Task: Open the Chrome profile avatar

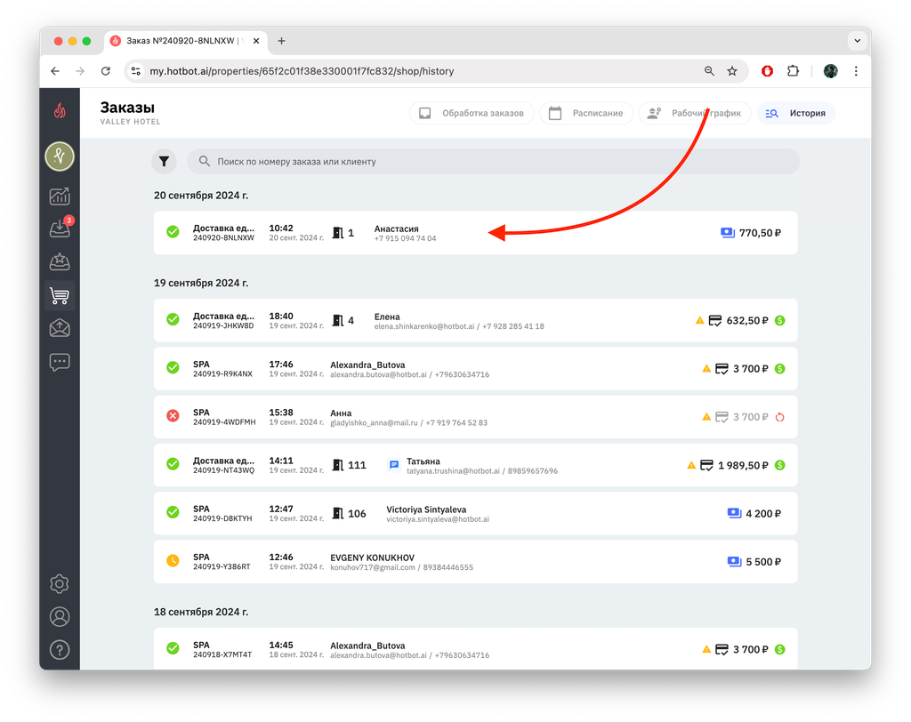Action: (x=830, y=71)
